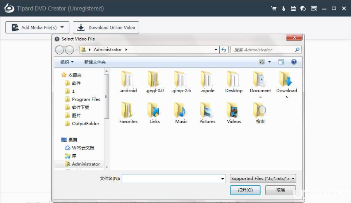Select WPS云文档 in navigation tree
Screen dimensions: 351x203
pos(79,148)
